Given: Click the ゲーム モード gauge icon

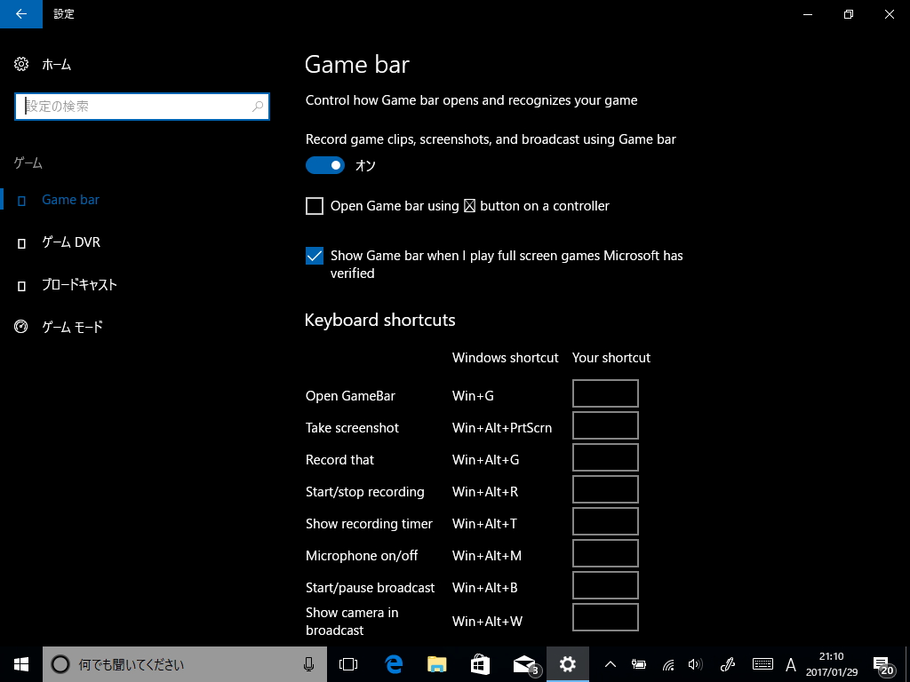Looking at the screenshot, I should (x=21, y=327).
